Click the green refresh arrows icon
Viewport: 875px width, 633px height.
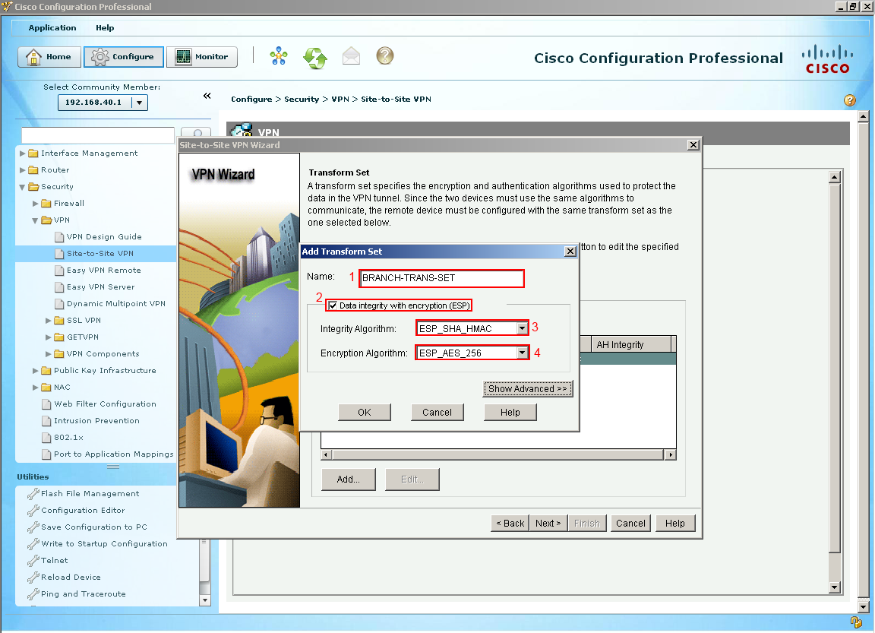pyautogui.click(x=315, y=58)
